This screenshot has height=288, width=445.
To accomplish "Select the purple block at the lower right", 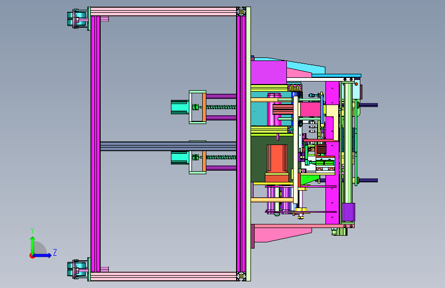I will point(349,212).
